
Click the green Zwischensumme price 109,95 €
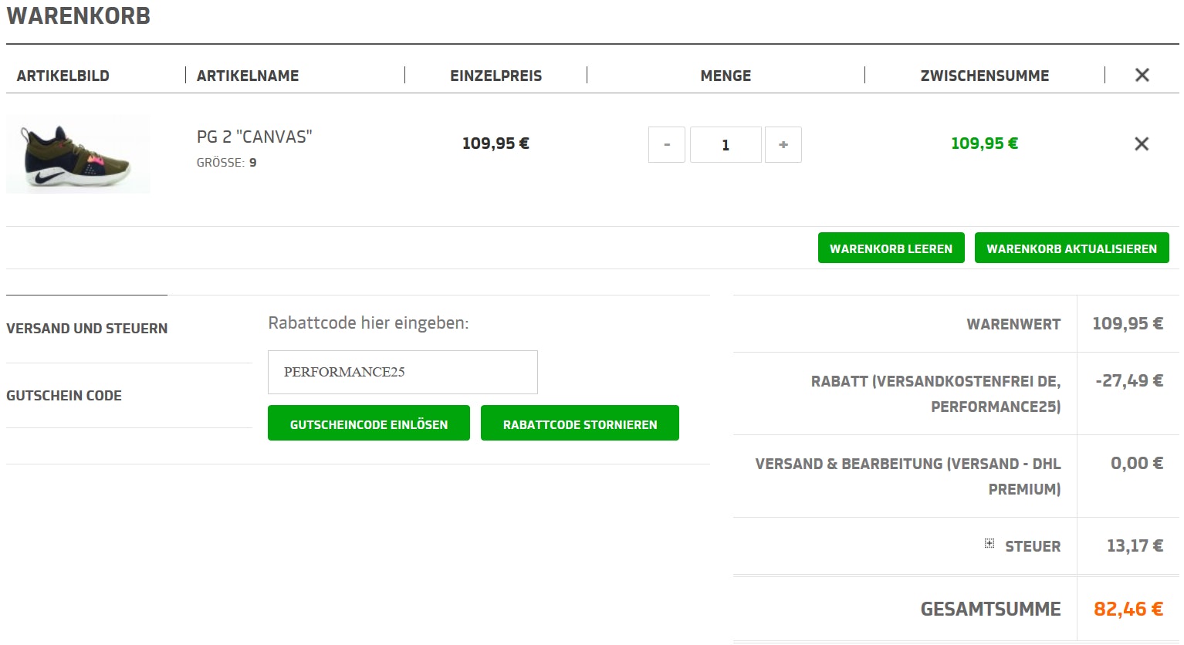click(984, 144)
